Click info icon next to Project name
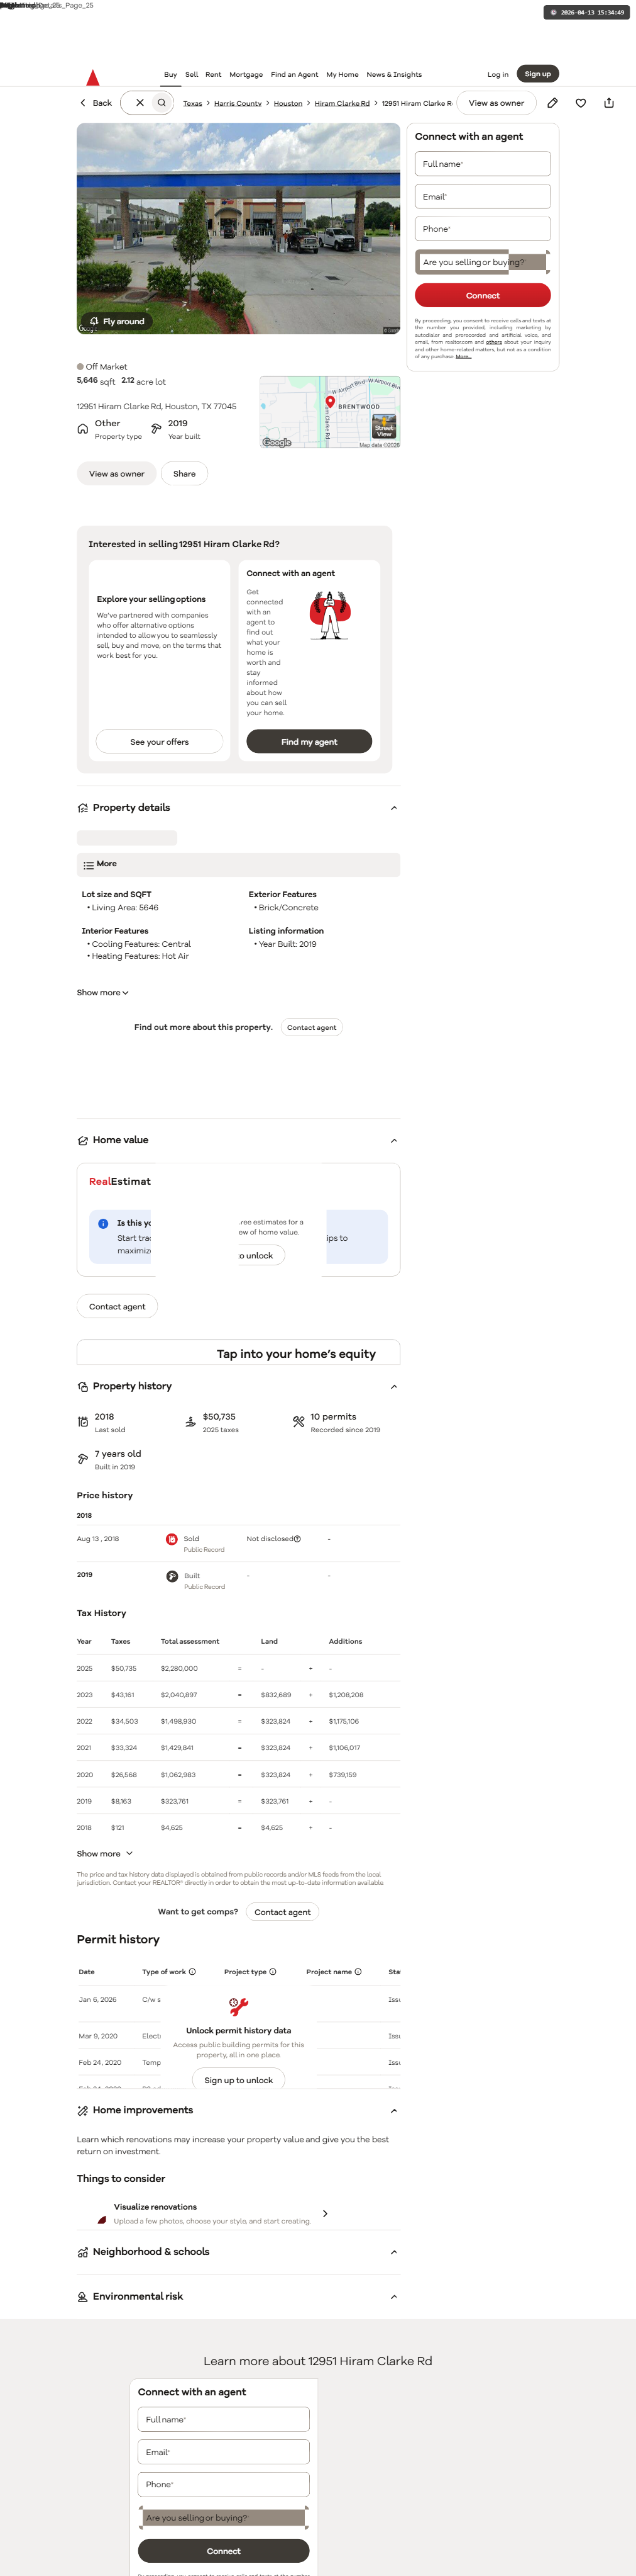 [x=358, y=1972]
